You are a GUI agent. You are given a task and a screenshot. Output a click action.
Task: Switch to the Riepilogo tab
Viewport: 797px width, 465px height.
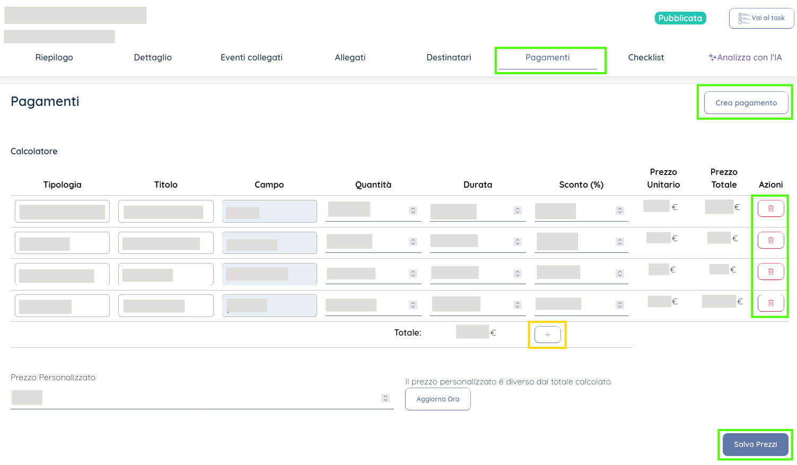click(x=54, y=57)
